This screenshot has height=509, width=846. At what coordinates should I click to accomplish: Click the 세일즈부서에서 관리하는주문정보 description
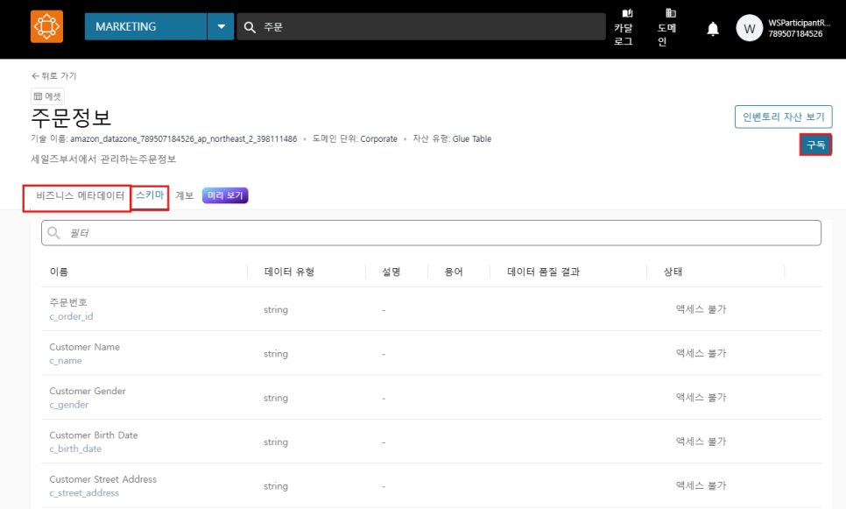coord(103,159)
